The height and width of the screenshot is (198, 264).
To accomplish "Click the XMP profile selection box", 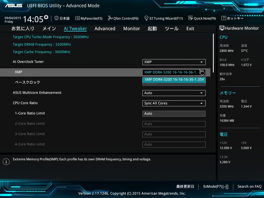I will 174,72.
